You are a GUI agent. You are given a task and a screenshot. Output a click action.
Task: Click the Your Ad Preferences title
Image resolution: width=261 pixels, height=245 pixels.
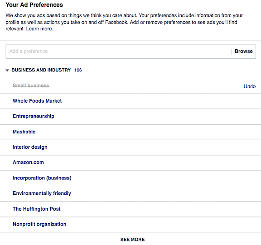[34, 5]
